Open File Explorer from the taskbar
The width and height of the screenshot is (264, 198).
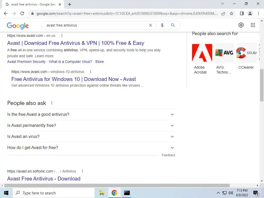[x=102, y=193]
